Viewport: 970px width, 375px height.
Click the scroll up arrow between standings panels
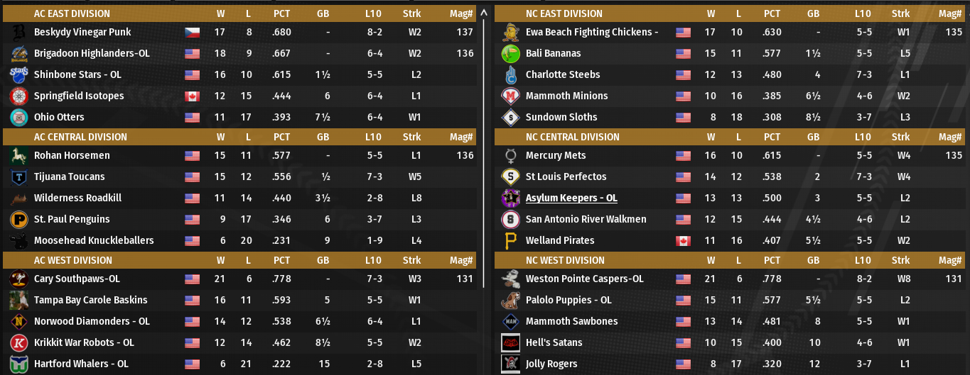(x=484, y=13)
